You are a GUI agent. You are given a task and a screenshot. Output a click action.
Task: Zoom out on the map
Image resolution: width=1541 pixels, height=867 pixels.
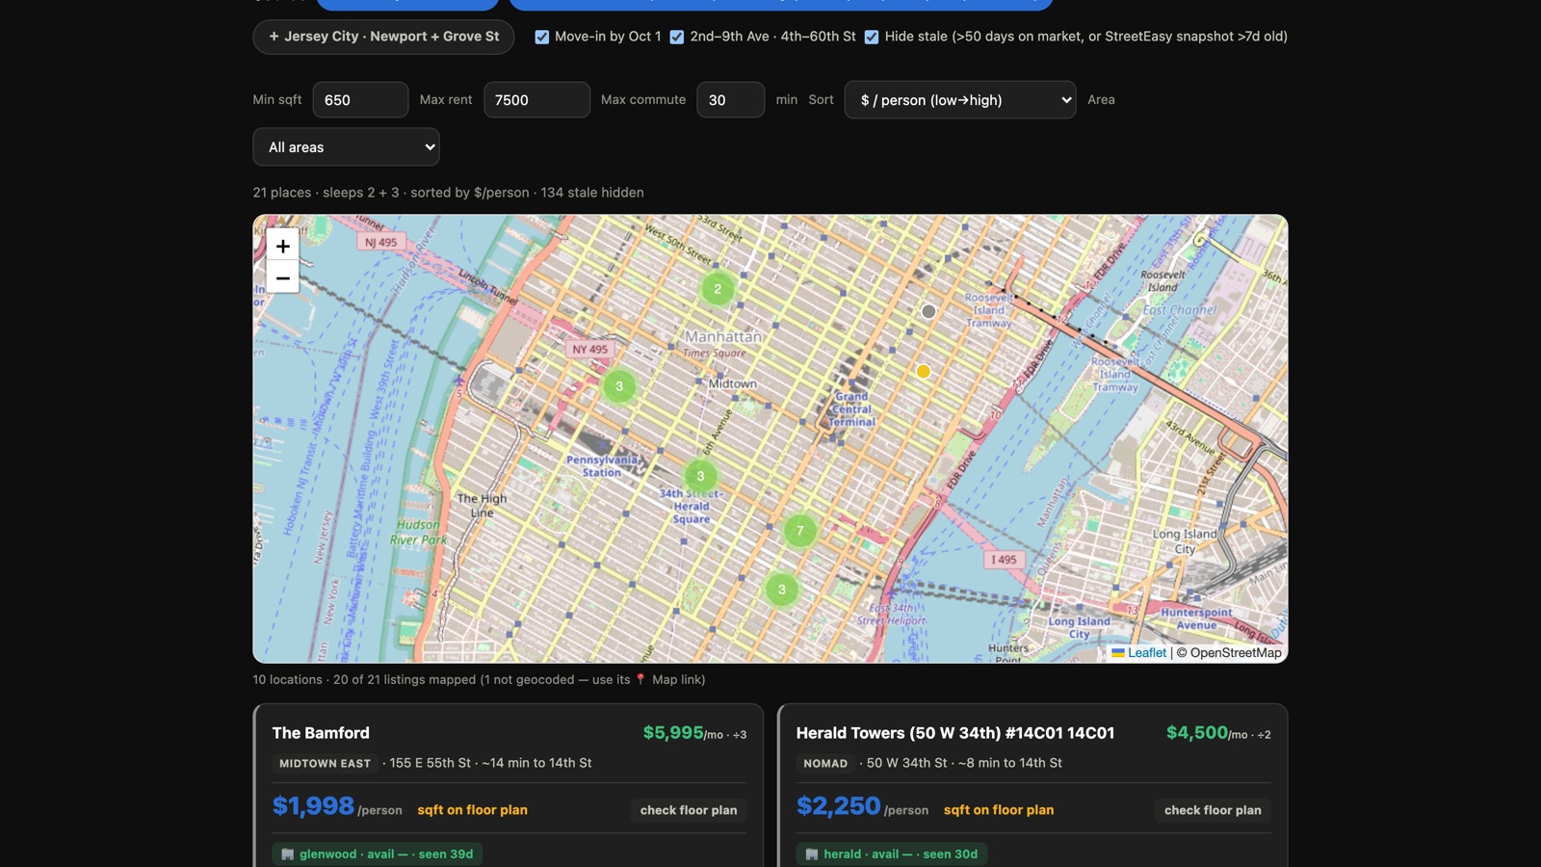(x=282, y=277)
